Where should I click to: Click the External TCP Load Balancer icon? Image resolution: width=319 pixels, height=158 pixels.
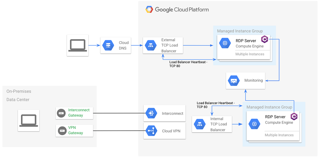[150, 45]
